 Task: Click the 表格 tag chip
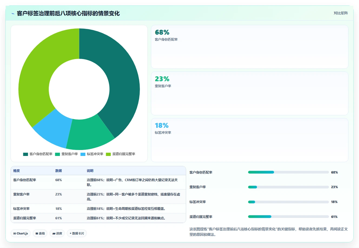(40, 233)
